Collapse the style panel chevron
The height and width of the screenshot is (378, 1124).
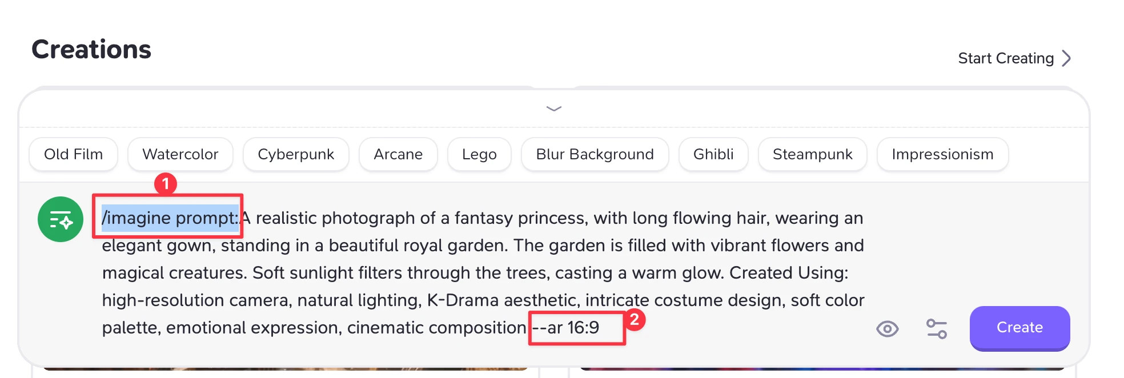pos(553,108)
